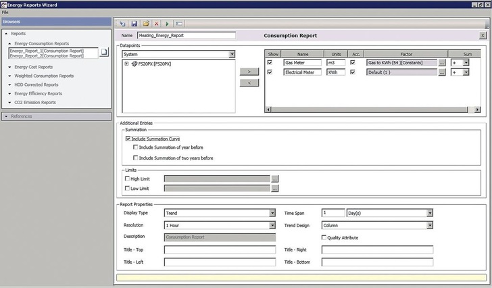Toggle Show checkbox for Gas Meter

click(270, 62)
